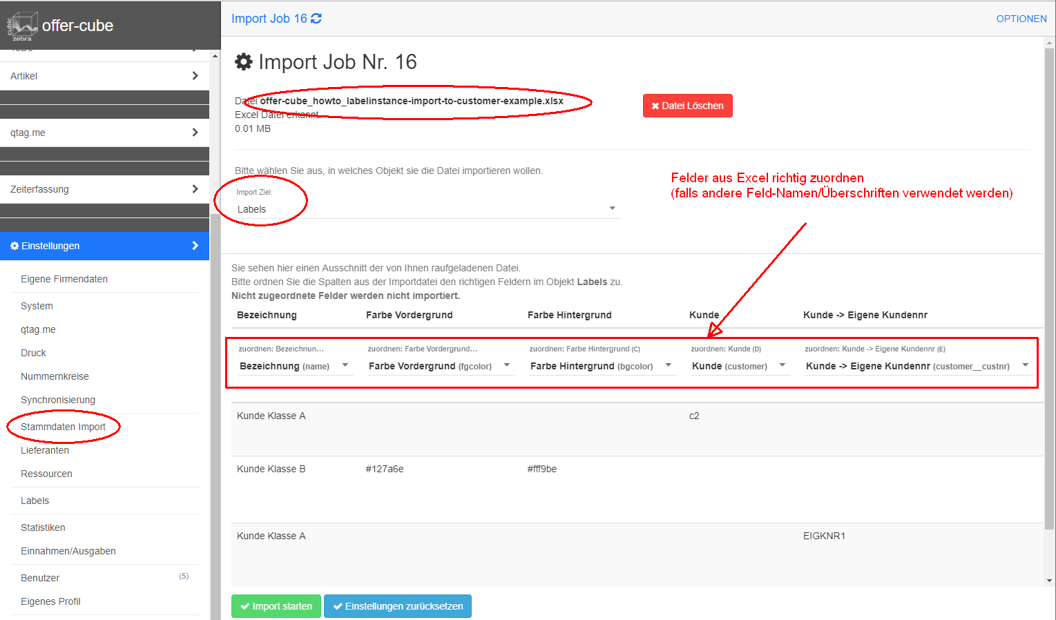Click Einstellungen zurücksetzen button
1056x620 pixels.
pyautogui.click(x=398, y=606)
